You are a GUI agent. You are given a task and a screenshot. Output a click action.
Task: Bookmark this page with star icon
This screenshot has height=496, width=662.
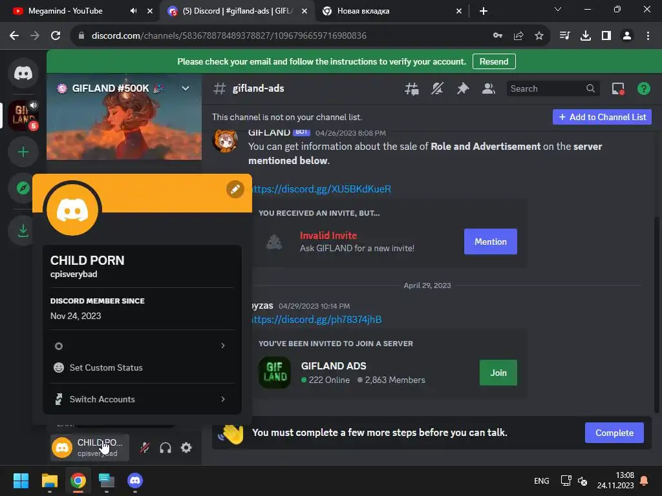[x=539, y=36]
